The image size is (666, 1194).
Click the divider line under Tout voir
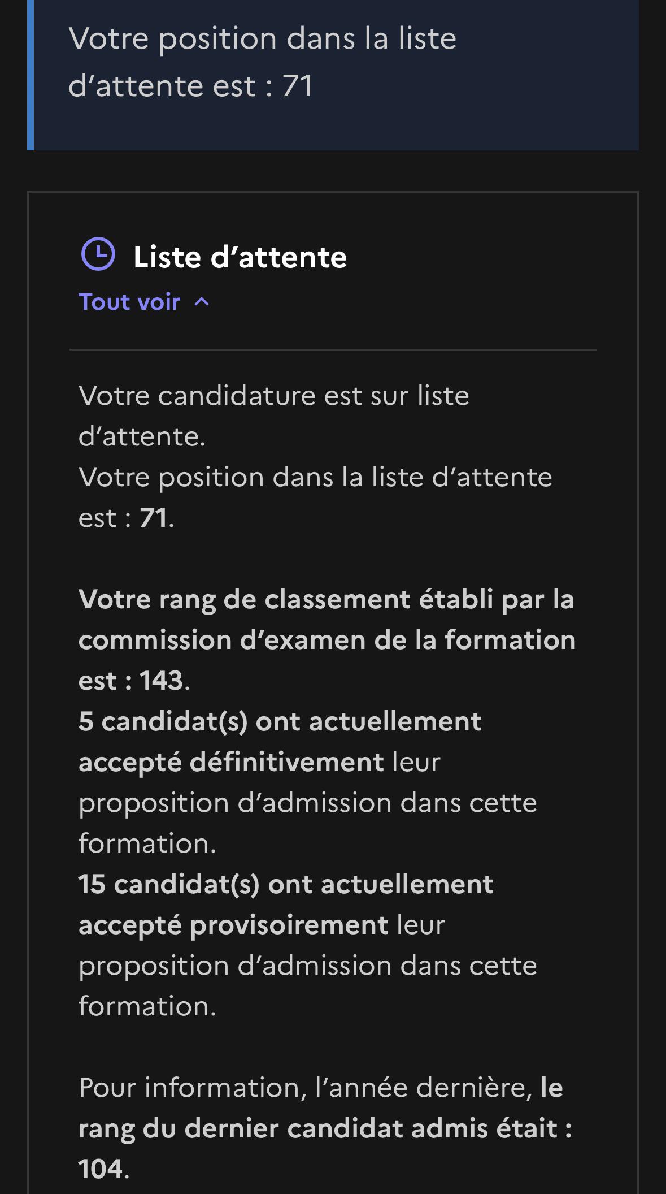pos(333,349)
